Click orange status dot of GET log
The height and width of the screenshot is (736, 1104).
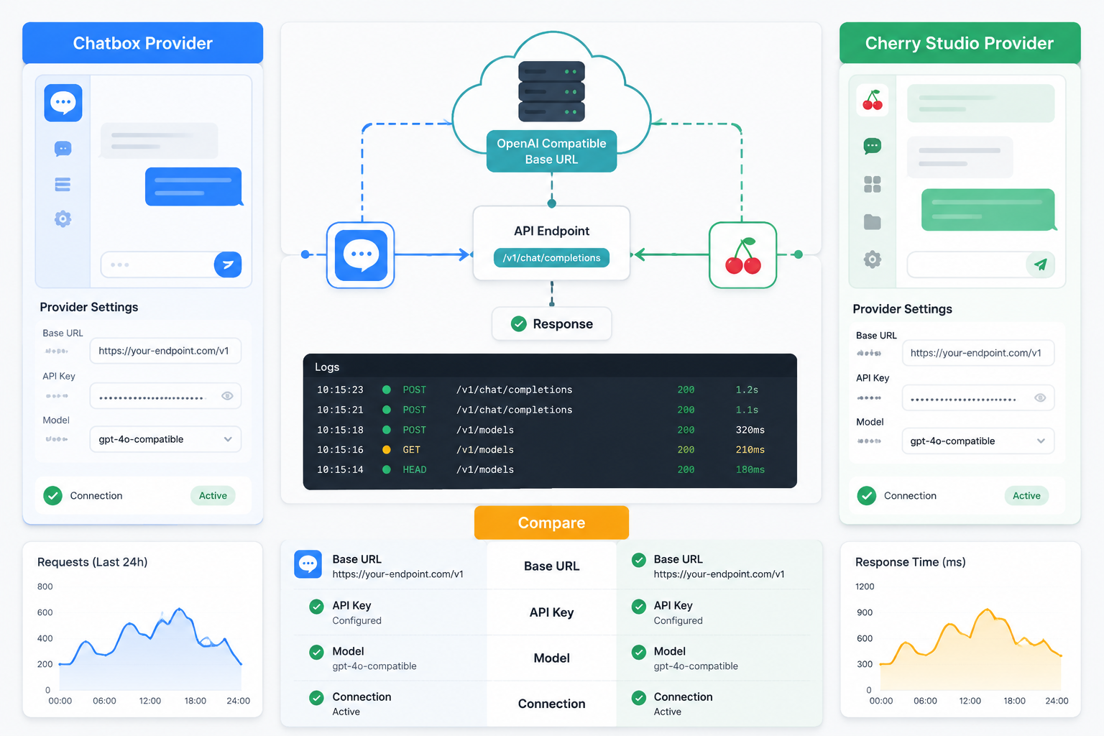(387, 450)
